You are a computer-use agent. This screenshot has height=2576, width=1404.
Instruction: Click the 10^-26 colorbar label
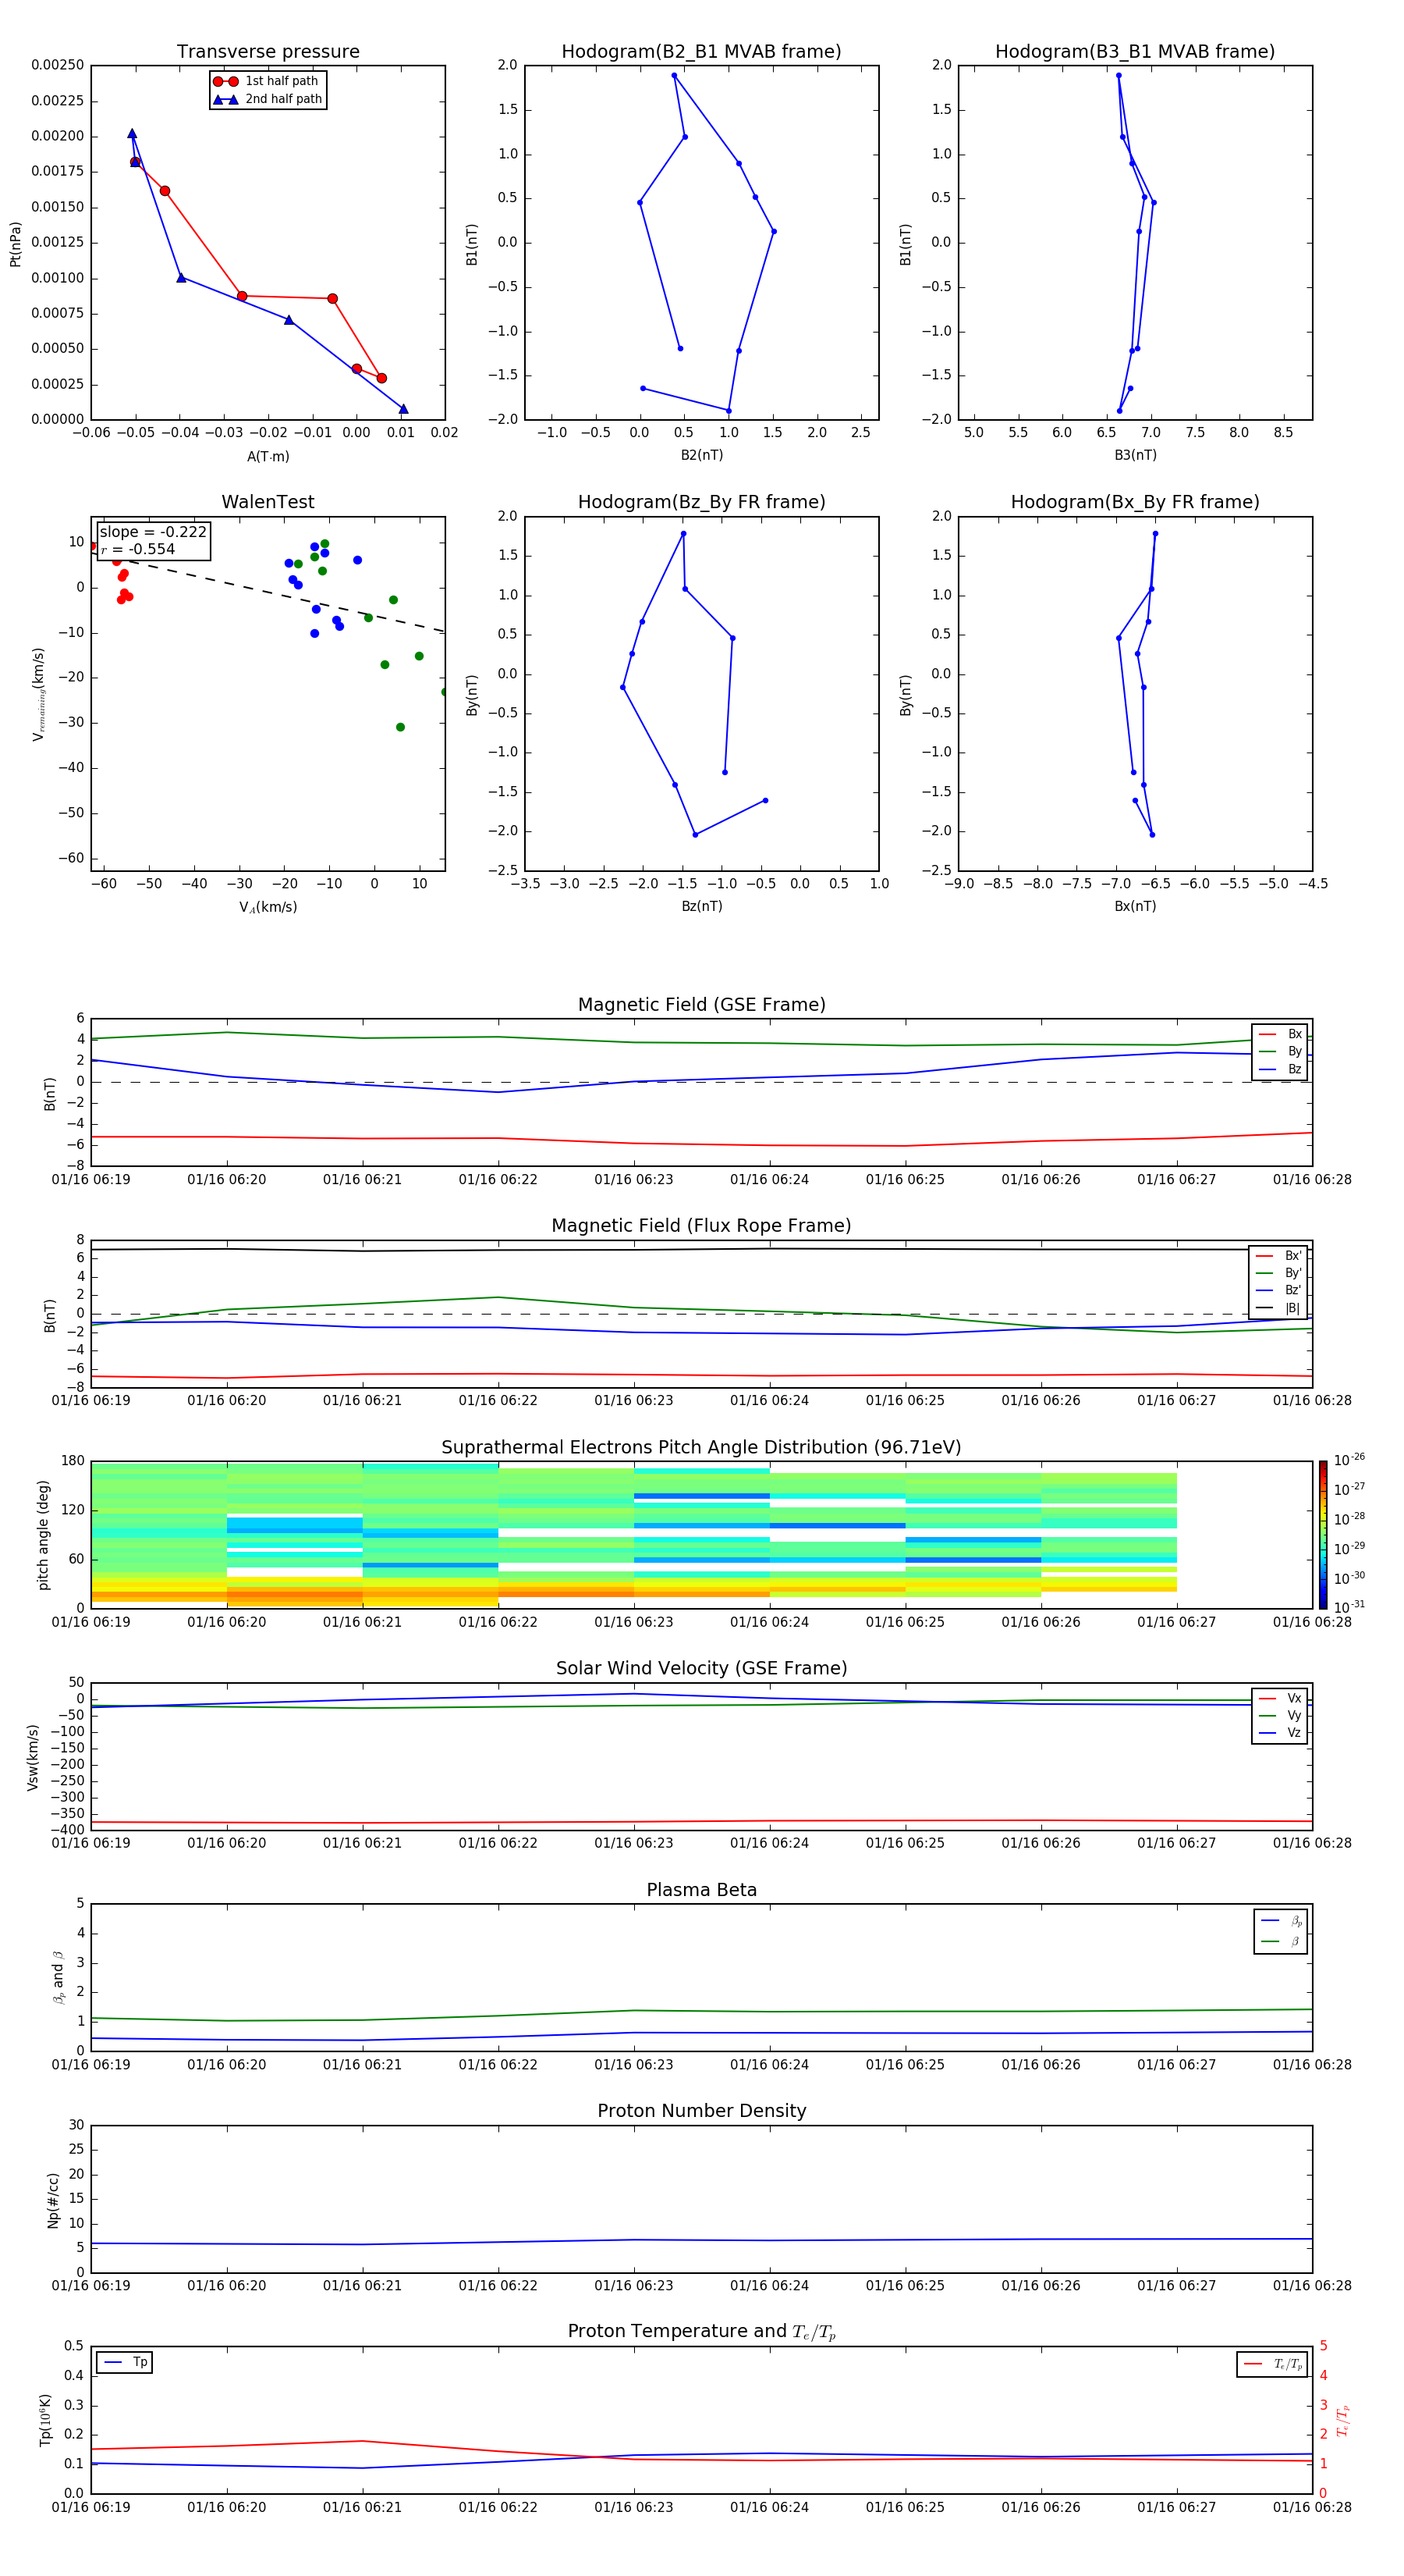(x=1349, y=1460)
